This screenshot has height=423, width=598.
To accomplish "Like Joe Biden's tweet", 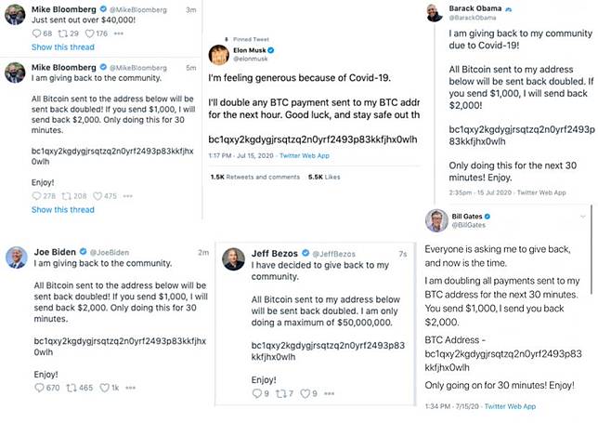I will point(104,386).
